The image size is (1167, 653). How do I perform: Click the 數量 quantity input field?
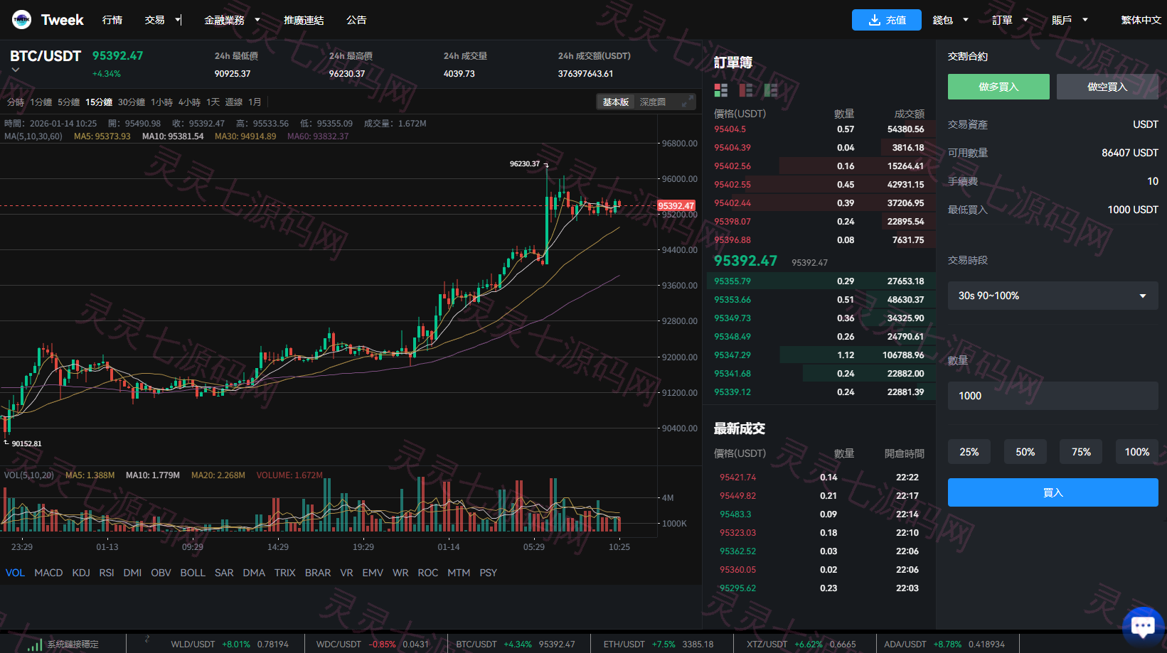[1053, 396]
